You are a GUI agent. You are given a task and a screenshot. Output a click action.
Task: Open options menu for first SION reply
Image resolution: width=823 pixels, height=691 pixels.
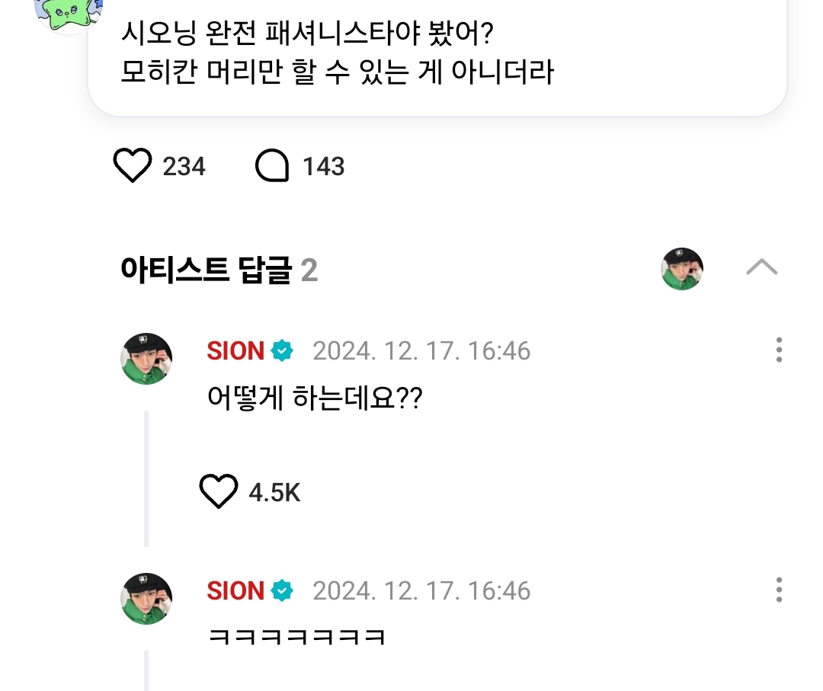(778, 350)
